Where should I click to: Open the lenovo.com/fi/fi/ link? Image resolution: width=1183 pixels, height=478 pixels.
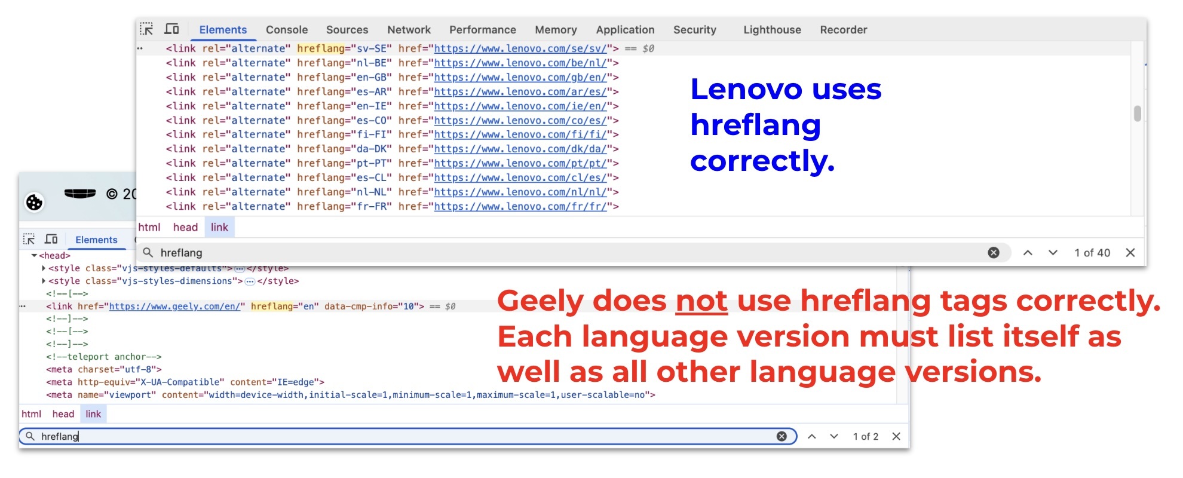pyautogui.click(x=520, y=134)
